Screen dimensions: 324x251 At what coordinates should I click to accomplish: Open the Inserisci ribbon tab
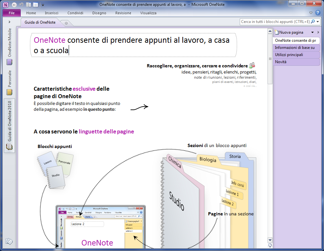click(52, 13)
